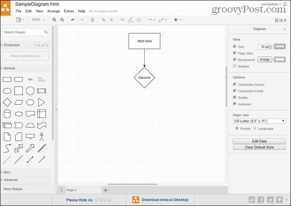
Task: Open the connection arrow style dropdown
Action: coord(151,19)
